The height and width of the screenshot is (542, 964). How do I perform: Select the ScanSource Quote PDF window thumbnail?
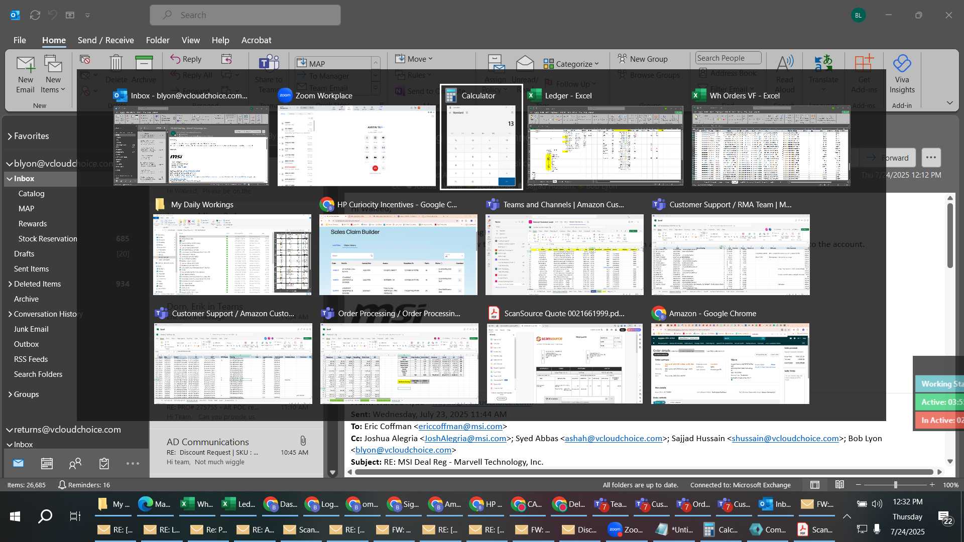pyautogui.click(x=565, y=363)
